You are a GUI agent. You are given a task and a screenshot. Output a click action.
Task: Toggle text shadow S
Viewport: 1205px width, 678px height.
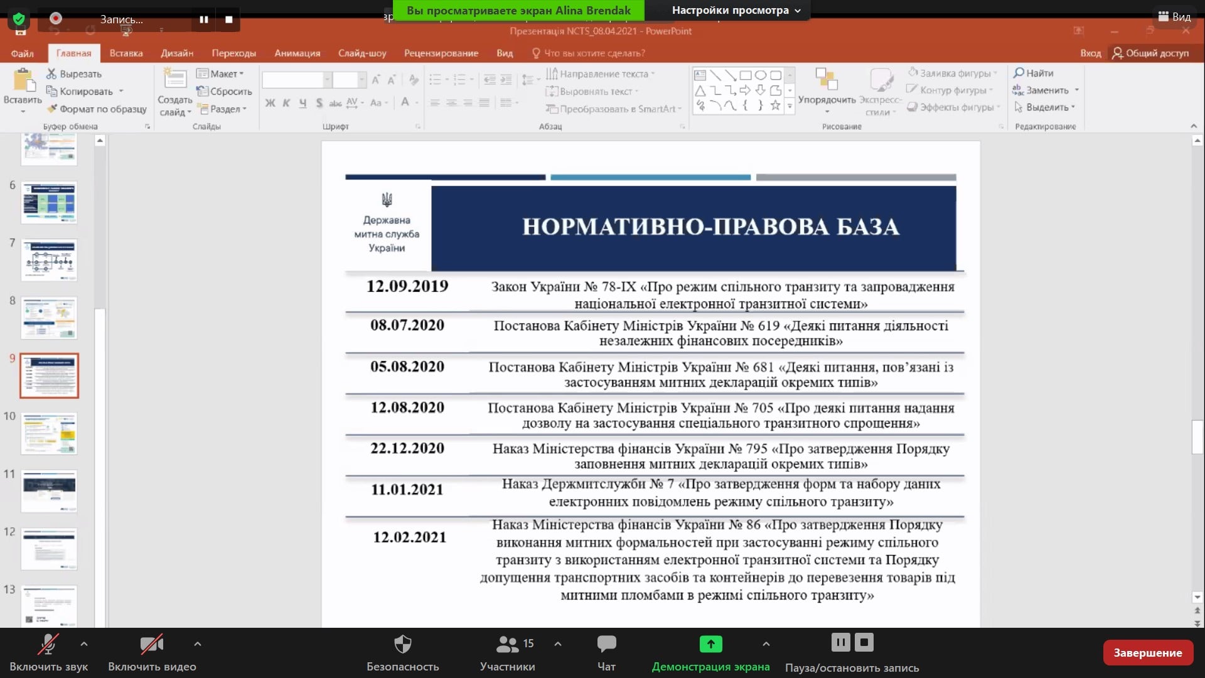pos(319,102)
